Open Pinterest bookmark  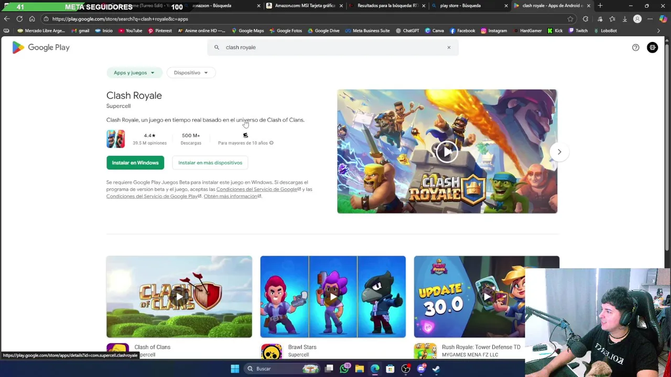pos(160,31)
